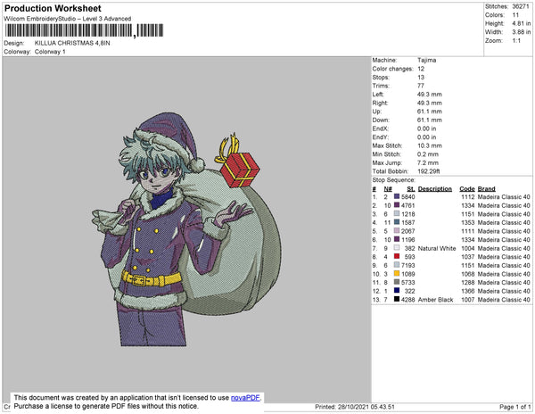Click thread code 1288

(x=468, y=282)
